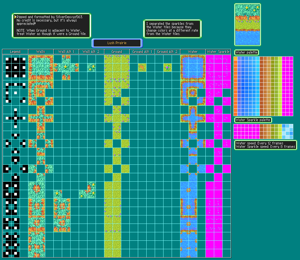Select the Wall Alt. 2 column header
Image resolution: width=300 pixels, height=260 pixels.
[x=92, y=52]
